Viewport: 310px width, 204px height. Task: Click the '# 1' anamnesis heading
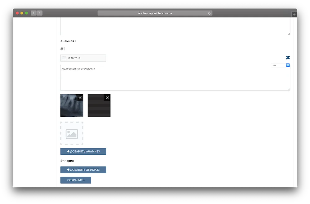pyautogui.click(x=63, y=49)
